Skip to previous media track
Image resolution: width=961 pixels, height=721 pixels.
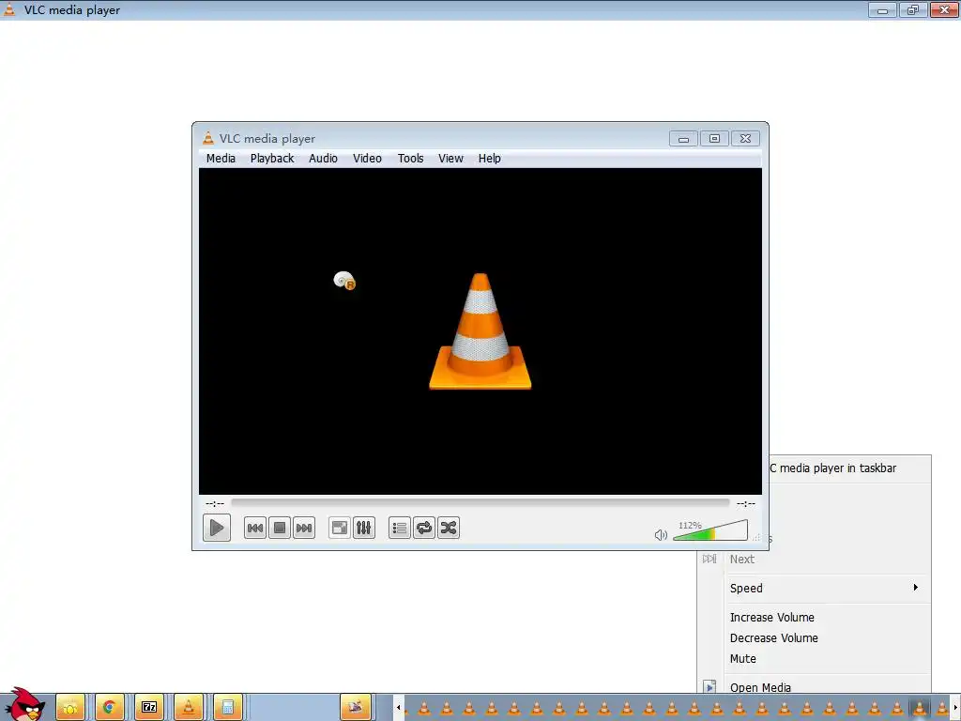point(255,528)
